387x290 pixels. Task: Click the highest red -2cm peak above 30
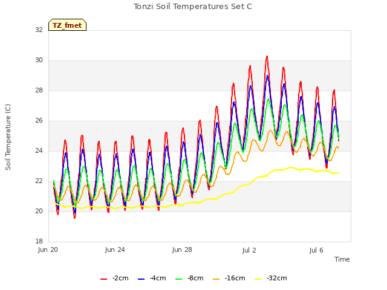(x=267, y=57)
